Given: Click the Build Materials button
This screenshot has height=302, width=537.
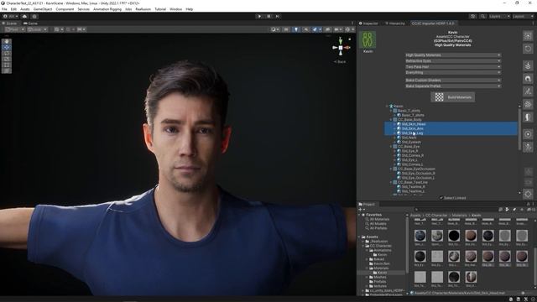Looking at the screenshot, I should click(453, 97).
